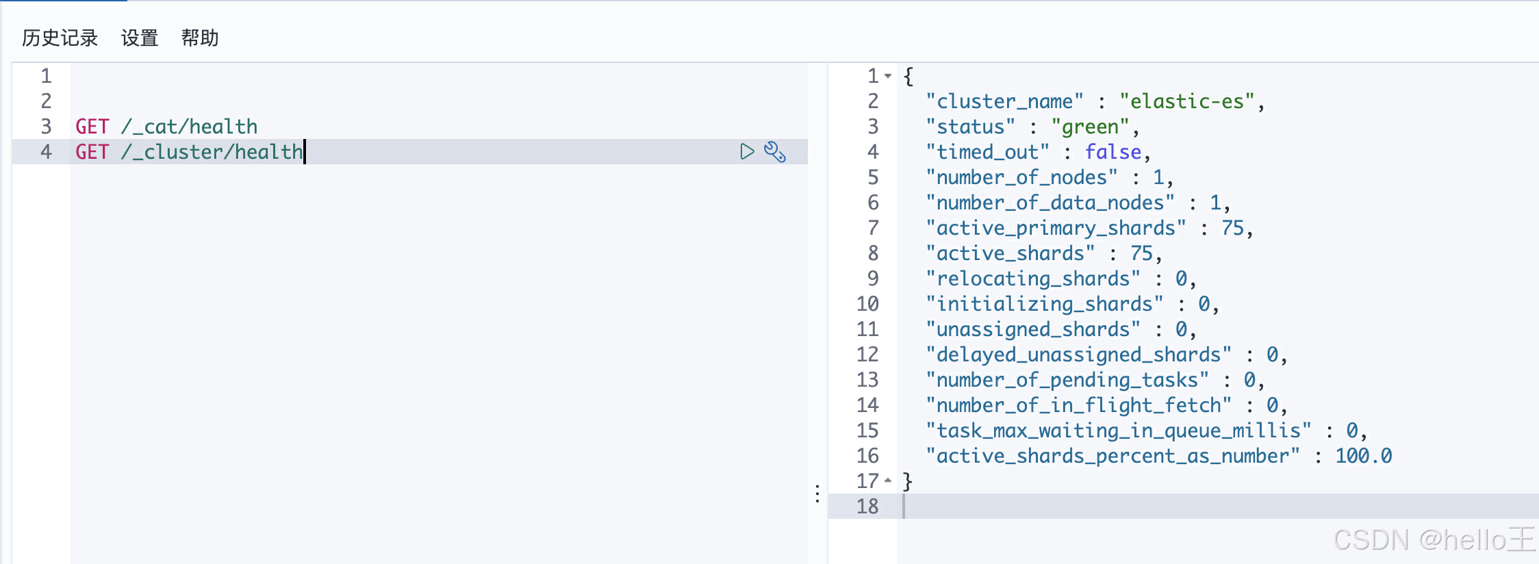Click "number_of_pending_tasks" key
The image size is (1539, 564).
pos(1067,380)
